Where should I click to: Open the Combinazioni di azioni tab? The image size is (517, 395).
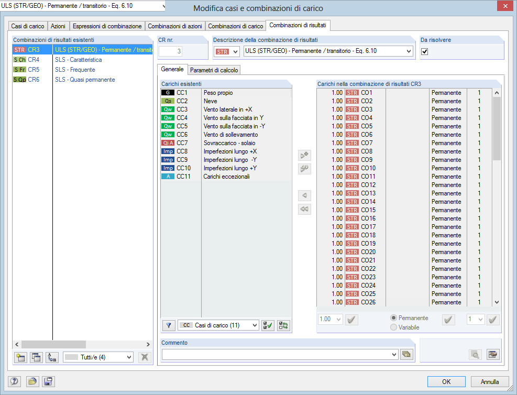pos(175,26)
